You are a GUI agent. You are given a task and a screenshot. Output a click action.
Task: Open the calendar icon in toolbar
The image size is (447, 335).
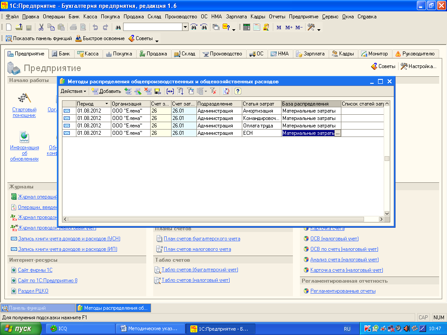point(257,27)
